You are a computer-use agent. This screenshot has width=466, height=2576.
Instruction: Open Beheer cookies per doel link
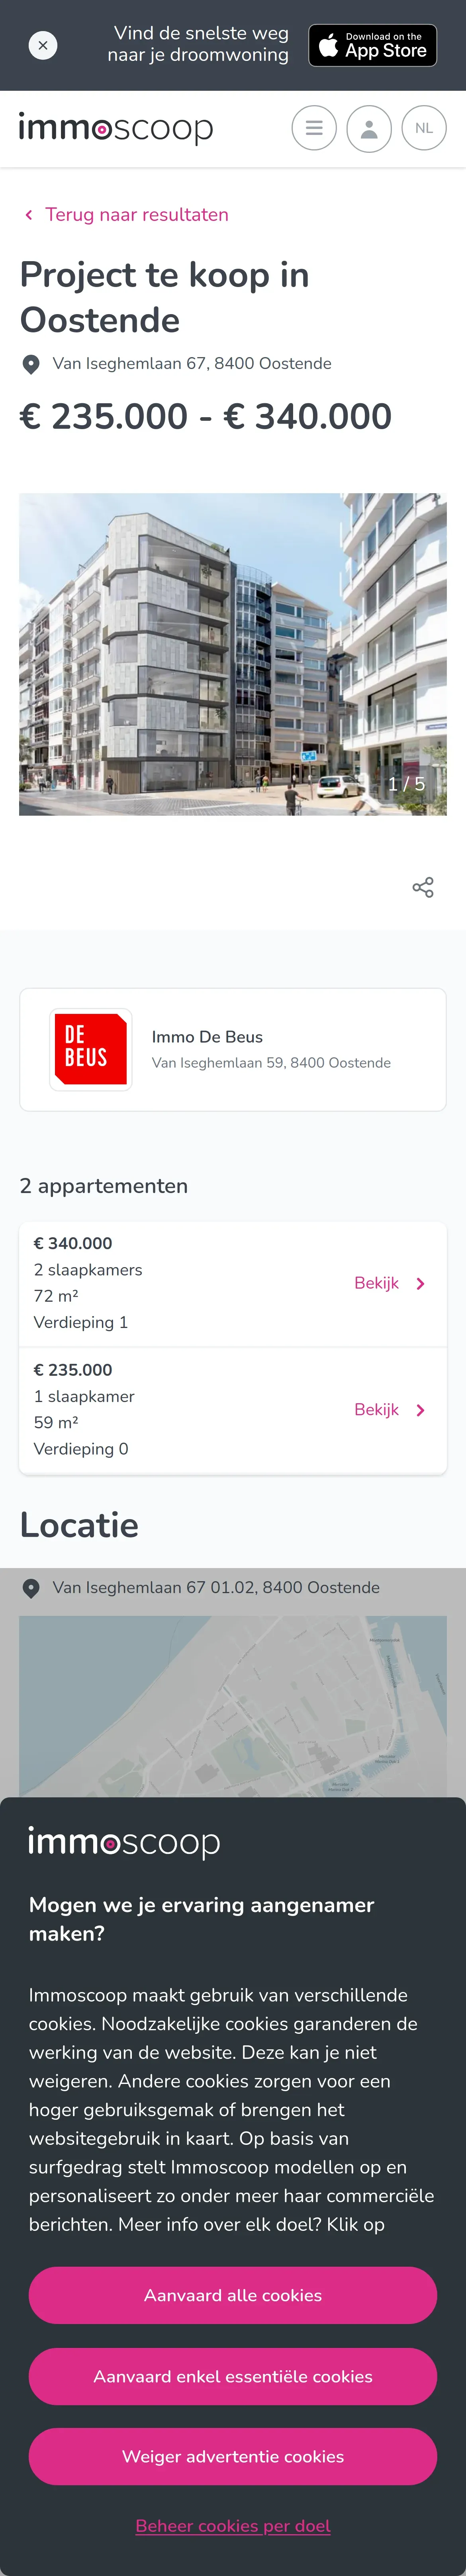pyautogui.click(x=233, y=2525)
